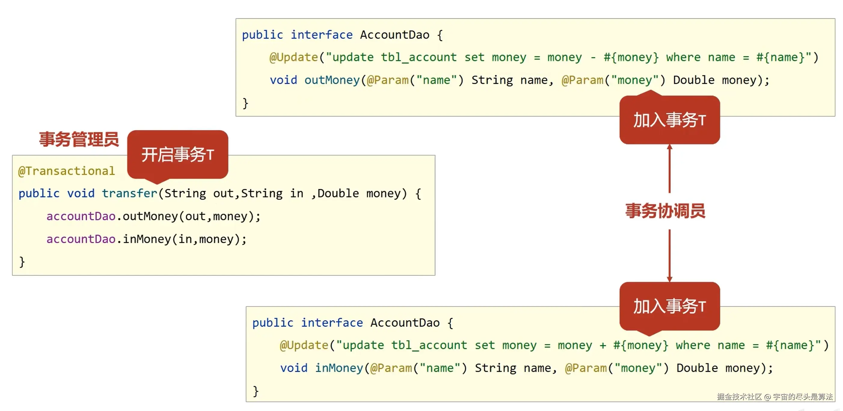The image size is (843, 411).
Task: Click the downward arrow below 事务协调员
Action: click(x=670, y=255)
